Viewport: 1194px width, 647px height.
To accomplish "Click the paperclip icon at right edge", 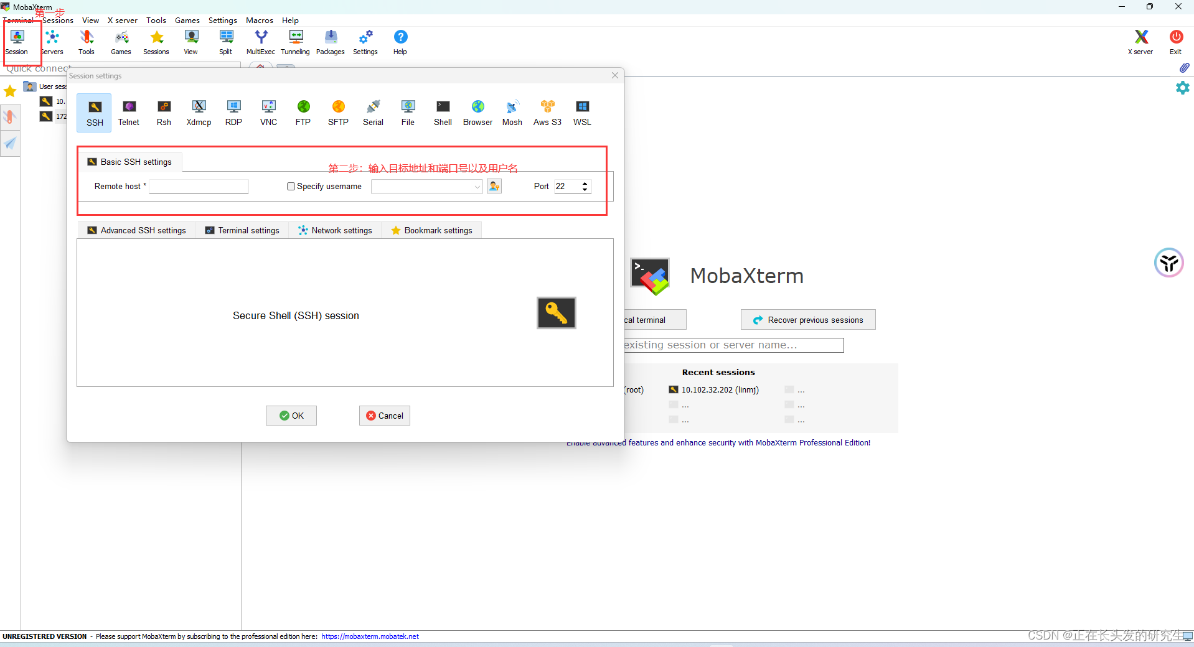I will click(x=1183, y=67).
